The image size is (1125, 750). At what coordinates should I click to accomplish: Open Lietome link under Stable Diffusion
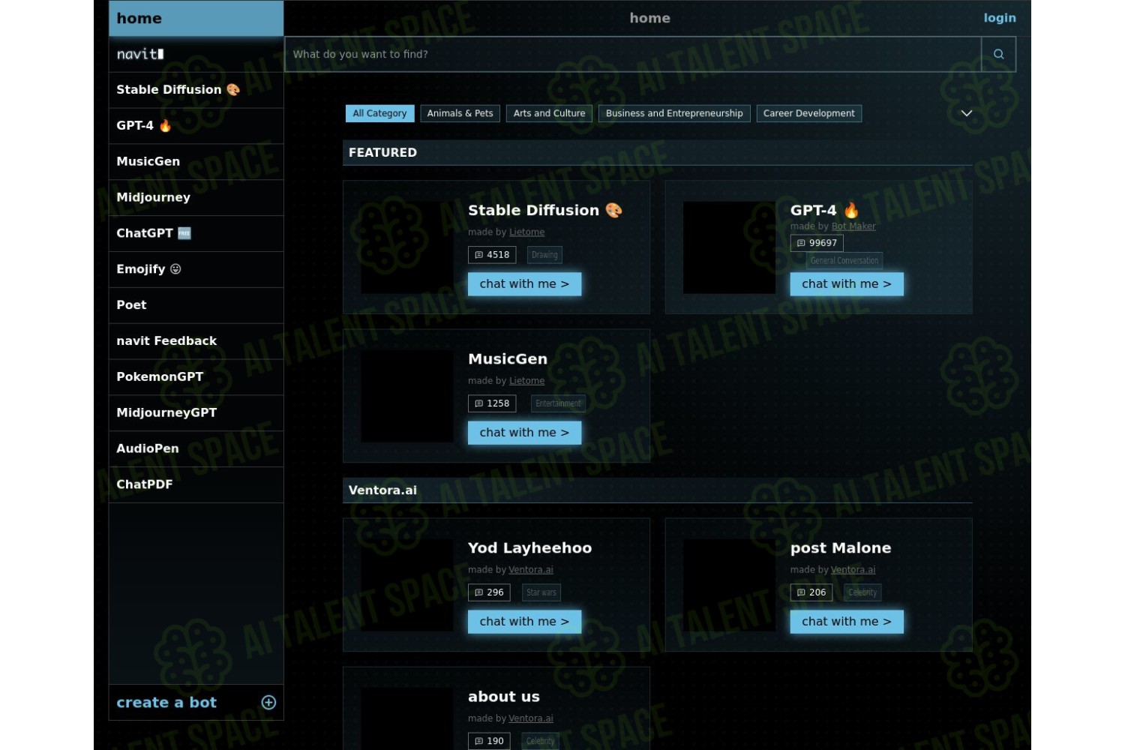click(526, 232)
